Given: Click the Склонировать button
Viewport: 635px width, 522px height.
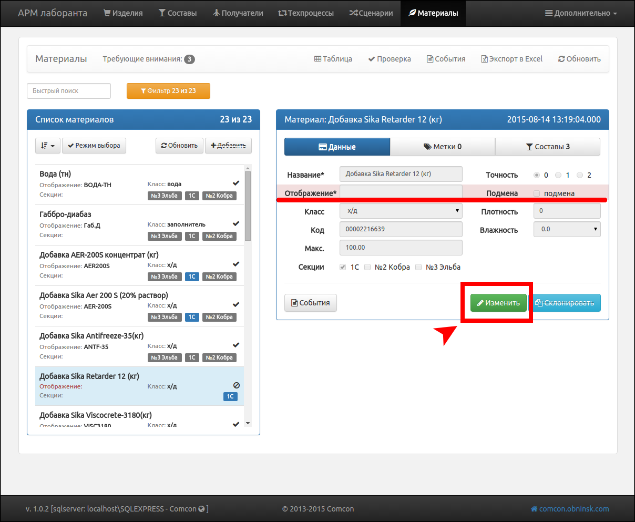Looking at the screenshot, I should click(x=565, y=303).
